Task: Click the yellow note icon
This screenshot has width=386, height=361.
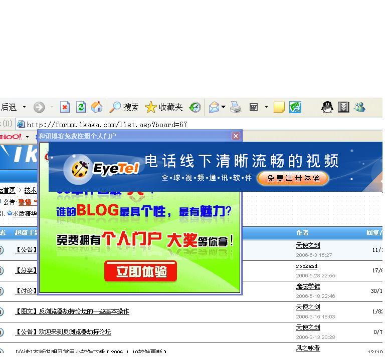Action: click(279, 108)
